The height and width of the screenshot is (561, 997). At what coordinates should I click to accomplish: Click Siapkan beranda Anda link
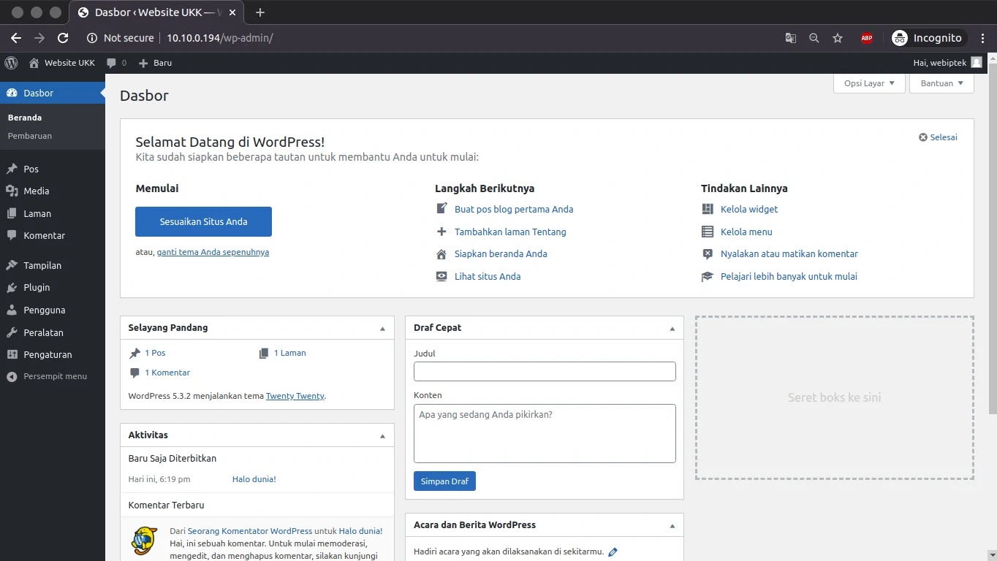[x=501, y=253]
